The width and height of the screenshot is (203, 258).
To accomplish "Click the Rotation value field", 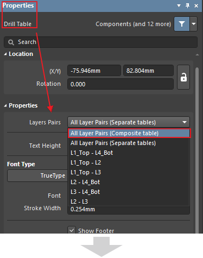I will (x=120, y=84).
